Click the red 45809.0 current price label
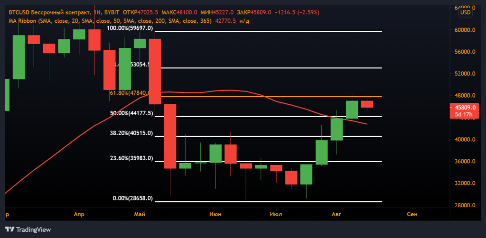 [x=462, y=108]
